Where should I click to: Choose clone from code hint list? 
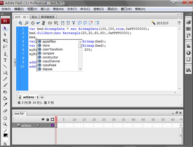[46, 46]
